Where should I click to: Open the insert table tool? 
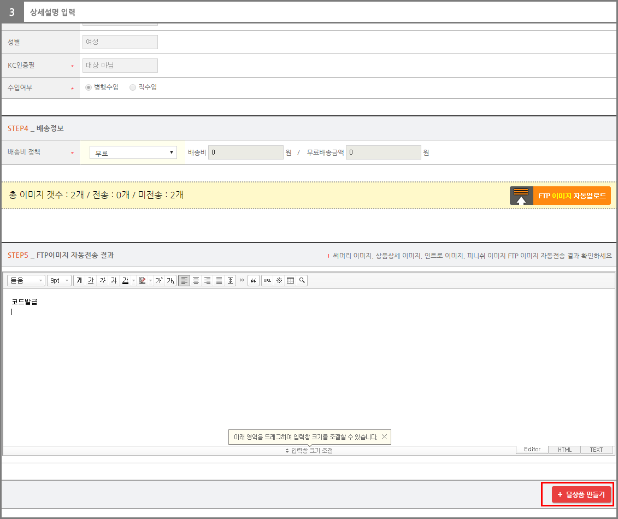click(x=290, y=280)
